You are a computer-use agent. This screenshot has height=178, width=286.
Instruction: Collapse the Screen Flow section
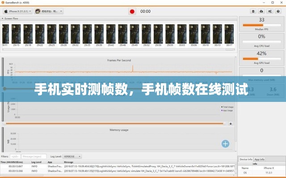coord(2,19)
